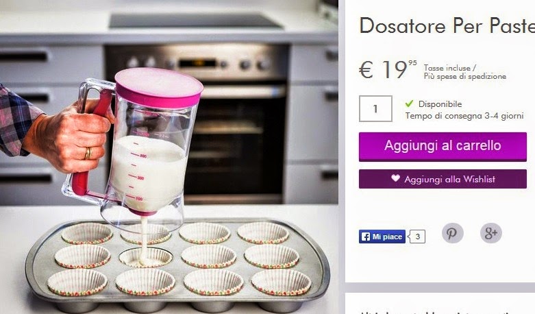Click the Disponibile availability label

click(x=440, y=104)
